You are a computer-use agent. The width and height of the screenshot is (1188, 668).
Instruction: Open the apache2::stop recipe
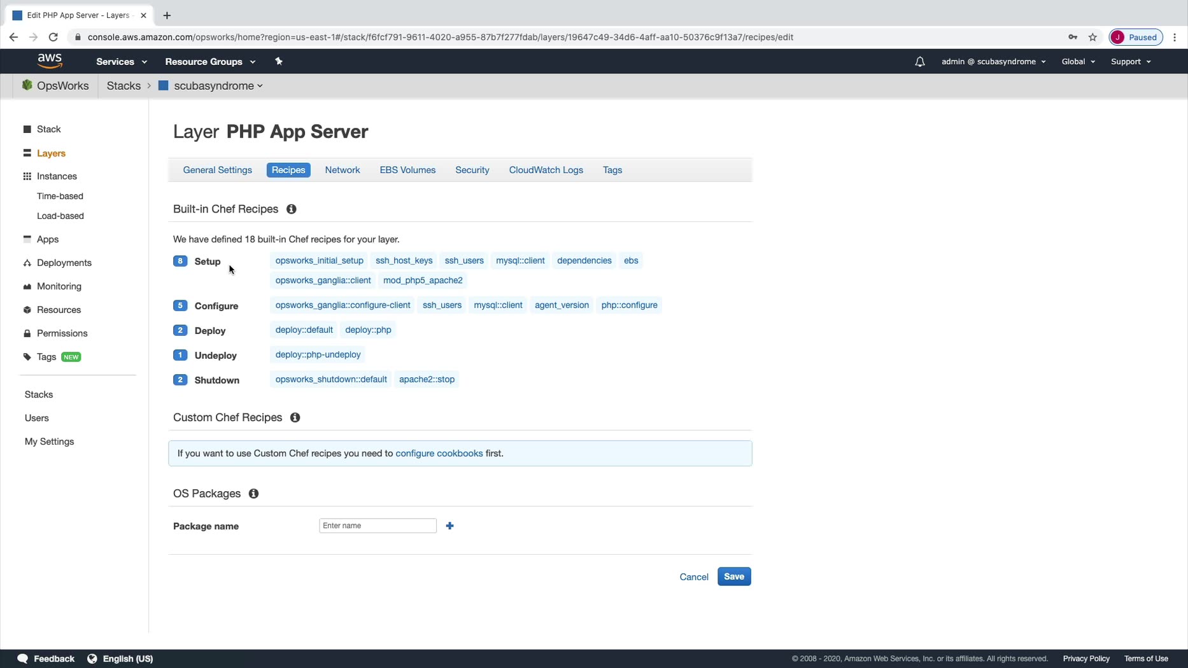[427, 379]
